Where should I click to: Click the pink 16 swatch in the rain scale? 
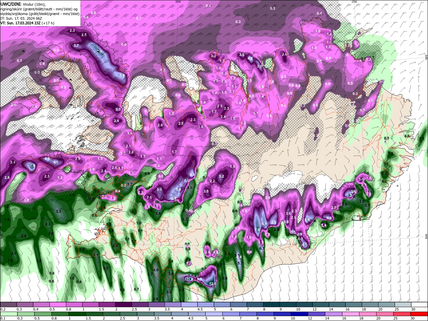[350, 314]
